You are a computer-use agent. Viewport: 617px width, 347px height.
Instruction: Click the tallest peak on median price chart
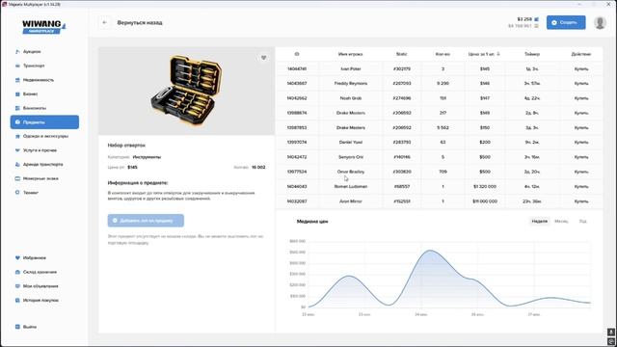click(x=430, y=251)
